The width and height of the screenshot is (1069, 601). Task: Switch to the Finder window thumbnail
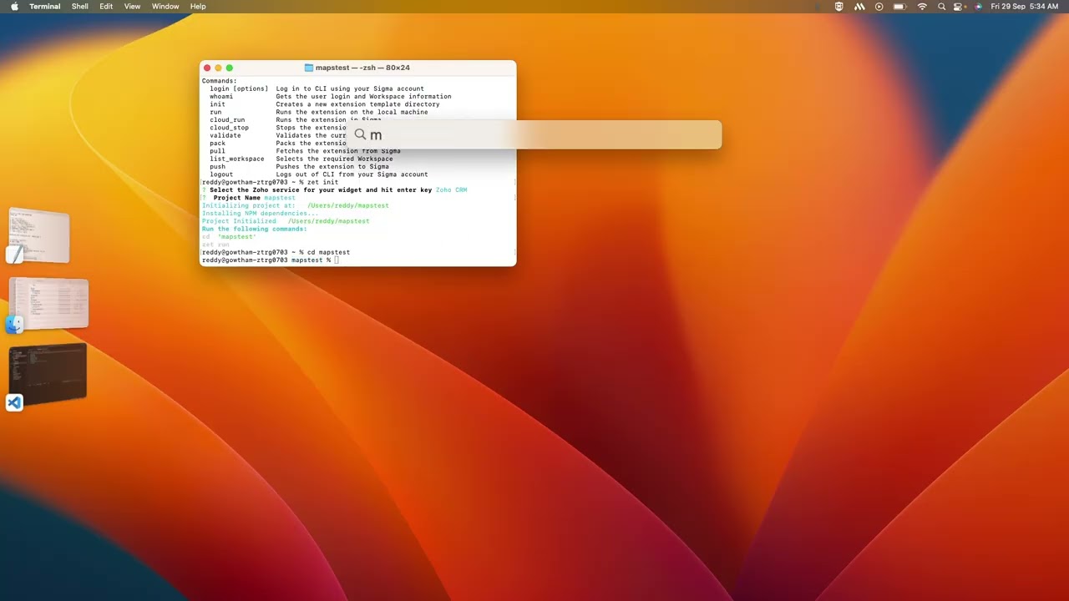tap(48, 302)
